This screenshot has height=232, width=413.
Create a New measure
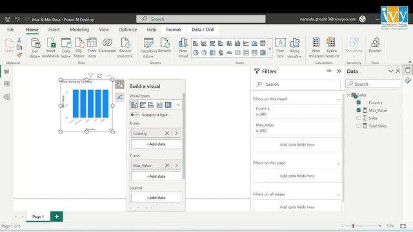click(316, 48)
